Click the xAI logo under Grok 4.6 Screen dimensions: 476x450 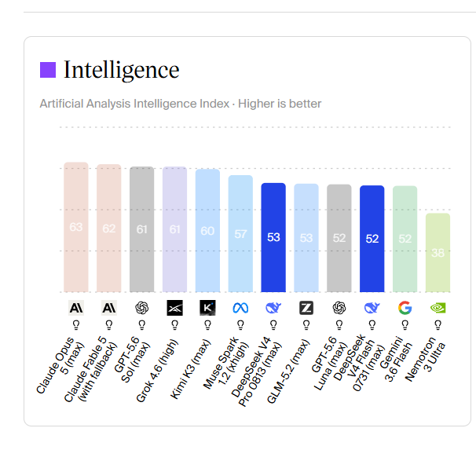pos(175,308)
